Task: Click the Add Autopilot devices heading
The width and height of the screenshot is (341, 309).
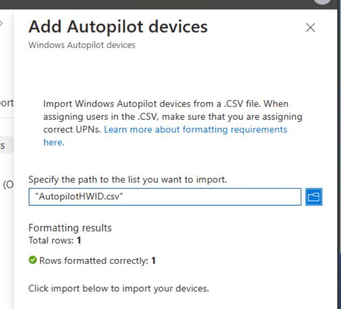Action: pyautogui.click(x=118, y=27)
